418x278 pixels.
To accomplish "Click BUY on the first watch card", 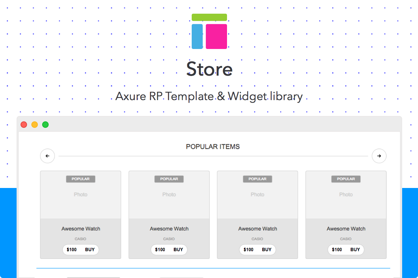I will click(x=90, y=250).
